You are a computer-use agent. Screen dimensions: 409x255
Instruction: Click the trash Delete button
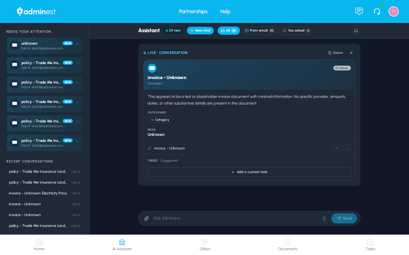[x=336, y=53]
